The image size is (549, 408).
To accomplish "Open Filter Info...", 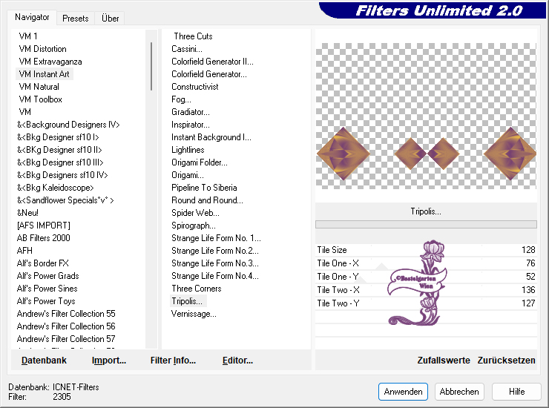I will [x=173, y=361].
